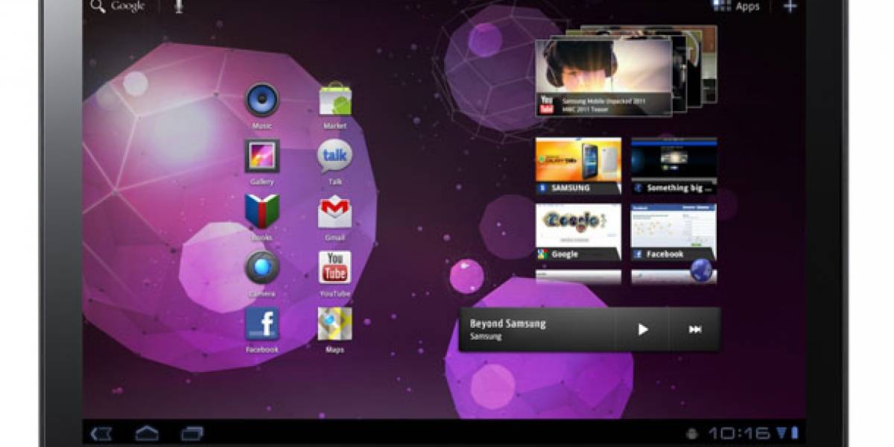
Task: Go back with the system Back button
Action: coord(101,434)
